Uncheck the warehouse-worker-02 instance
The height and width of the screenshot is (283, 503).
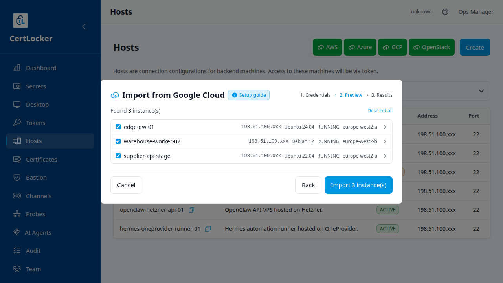pyautogui.click(x=118, y=141)
